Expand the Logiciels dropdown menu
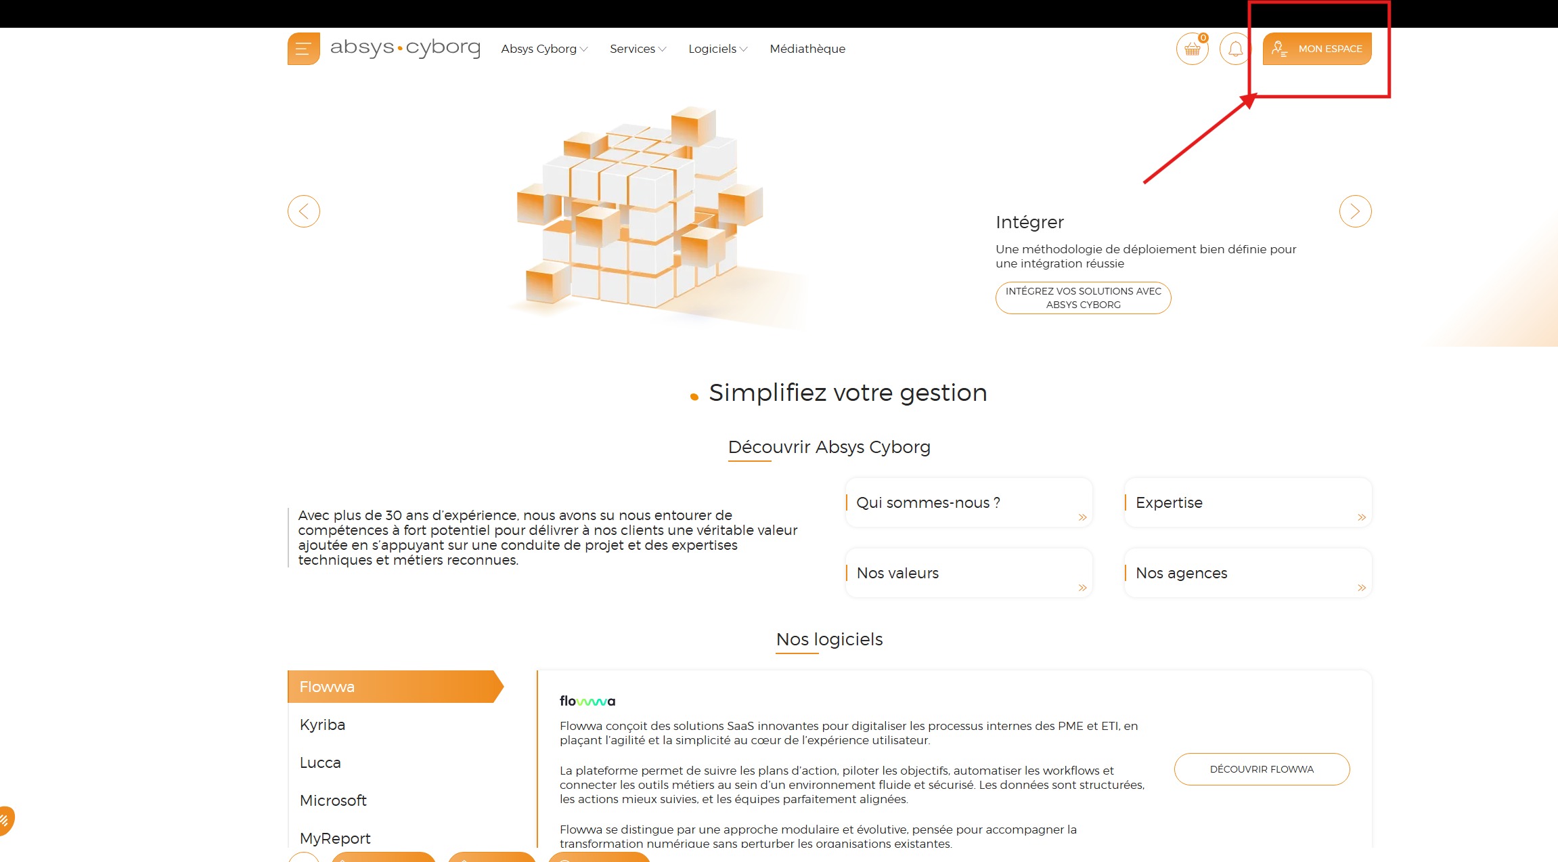 click(x=717, y=49)
